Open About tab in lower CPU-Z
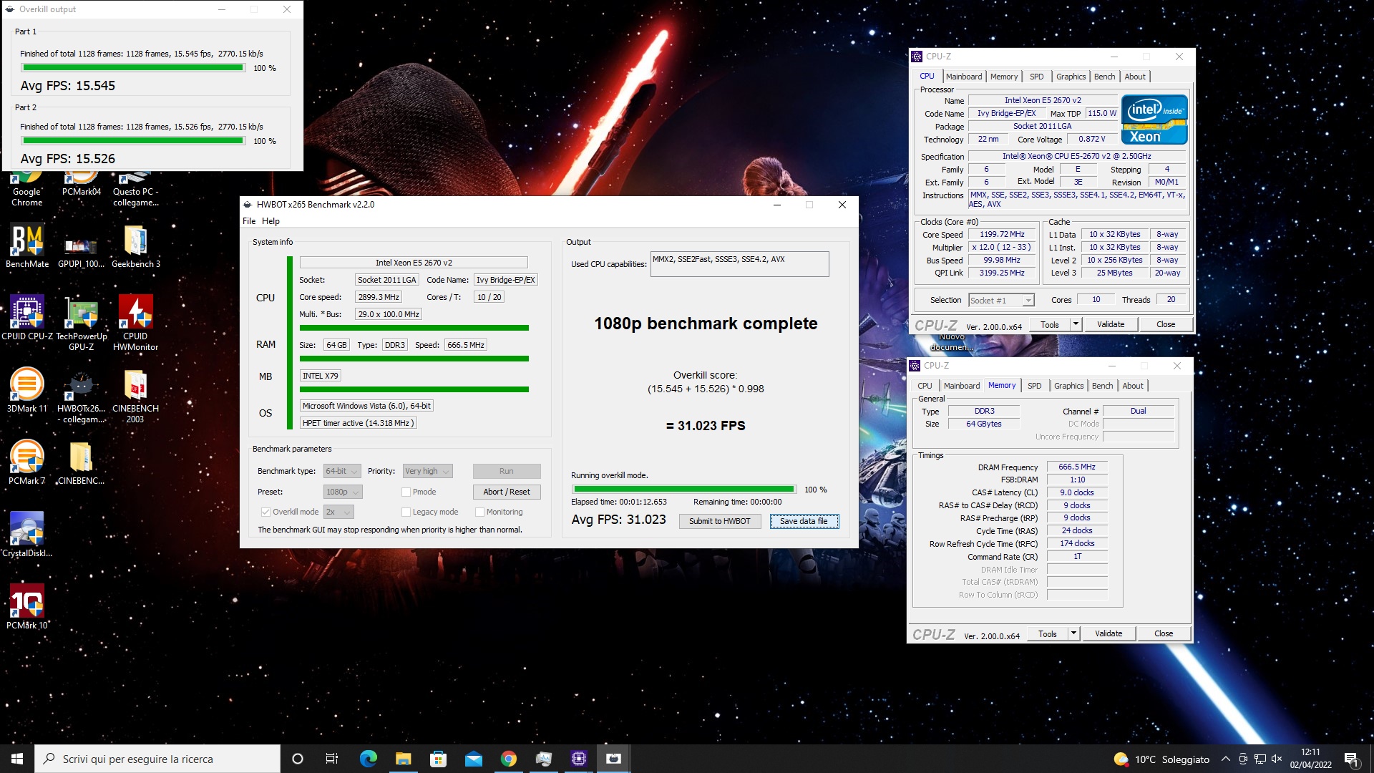 click(x=1133, y=386)
